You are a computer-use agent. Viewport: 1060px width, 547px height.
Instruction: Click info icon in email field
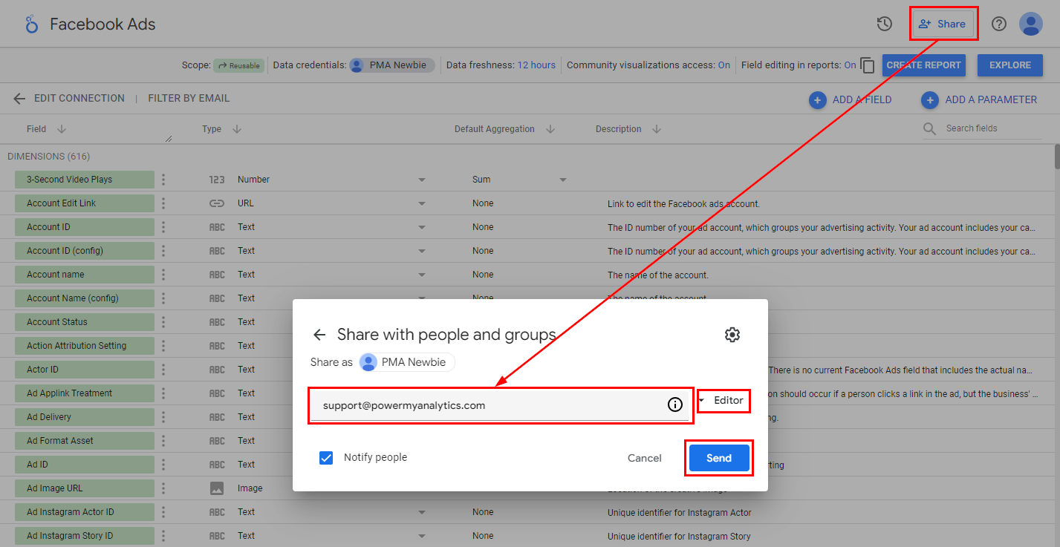coord(674,405)
